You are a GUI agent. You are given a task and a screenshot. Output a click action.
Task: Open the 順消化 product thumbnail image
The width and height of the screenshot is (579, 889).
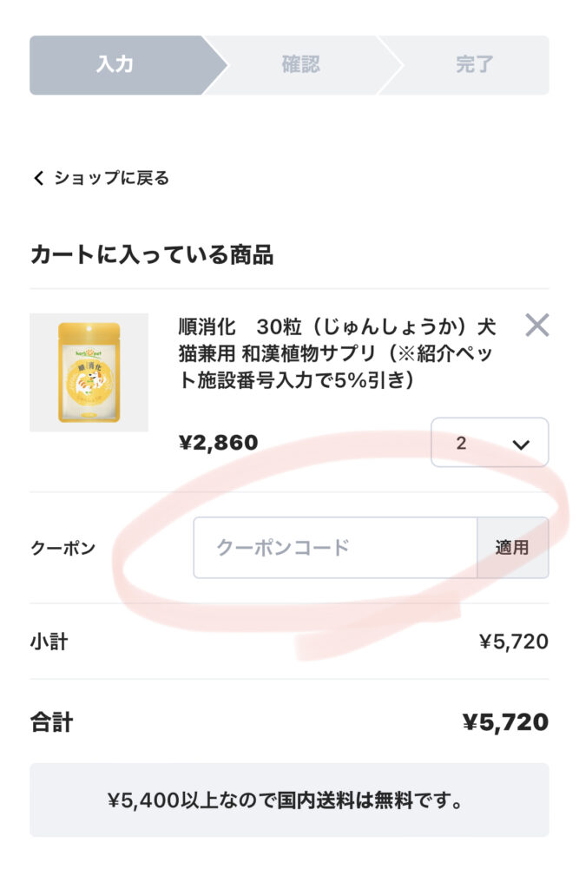coord(89,372)
